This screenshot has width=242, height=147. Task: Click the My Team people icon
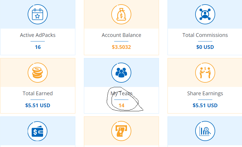(121, 73)
